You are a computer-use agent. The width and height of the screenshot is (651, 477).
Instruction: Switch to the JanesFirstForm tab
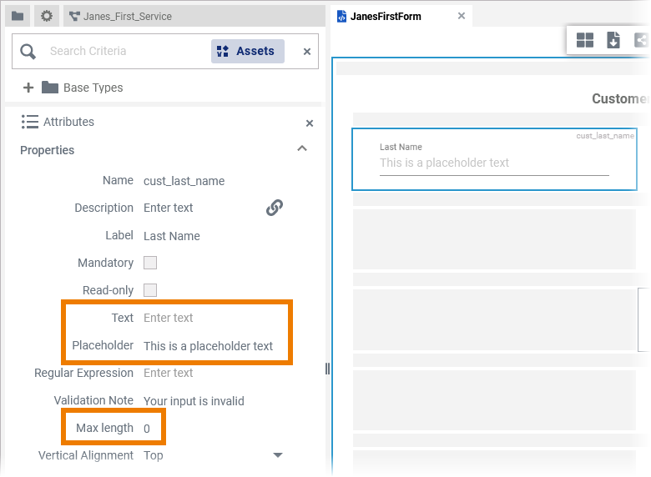pyautogui.click(x=386, y=17)
